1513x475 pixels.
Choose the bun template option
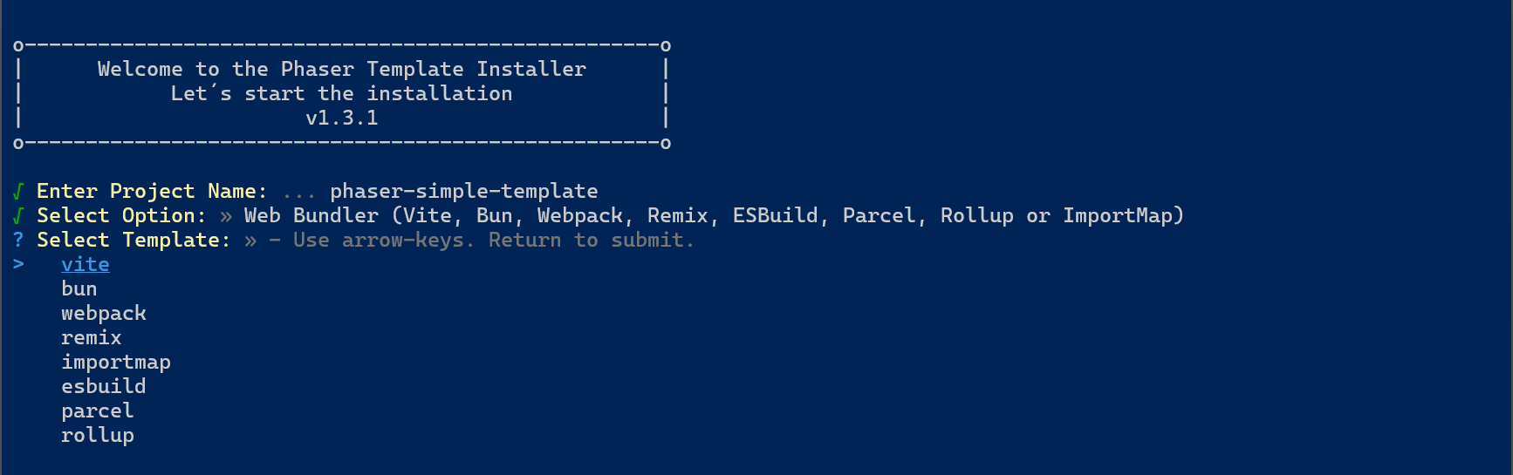pos(79,288)
